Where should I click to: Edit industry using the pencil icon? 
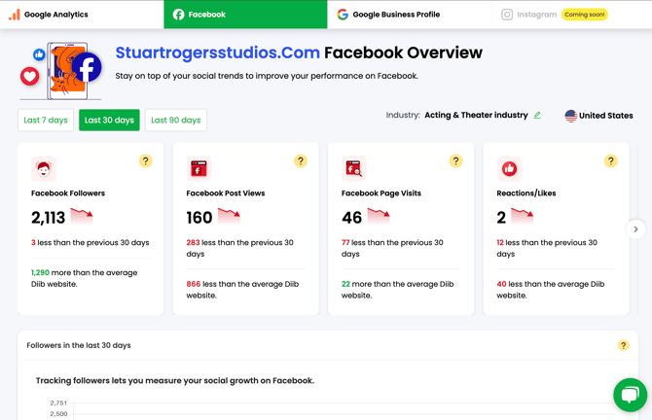coord(537,116)
